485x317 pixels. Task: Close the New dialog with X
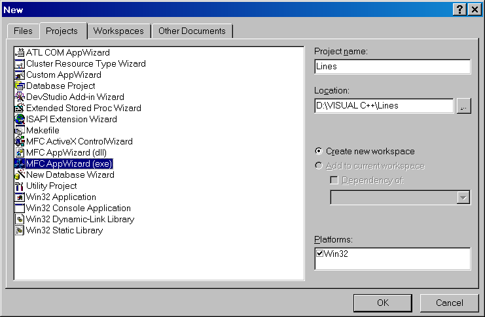tap(475, 10)
